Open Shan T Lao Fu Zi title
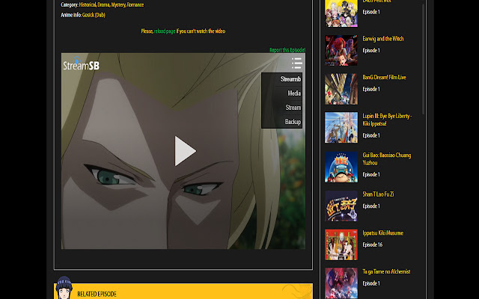 [x=378, y=194]
